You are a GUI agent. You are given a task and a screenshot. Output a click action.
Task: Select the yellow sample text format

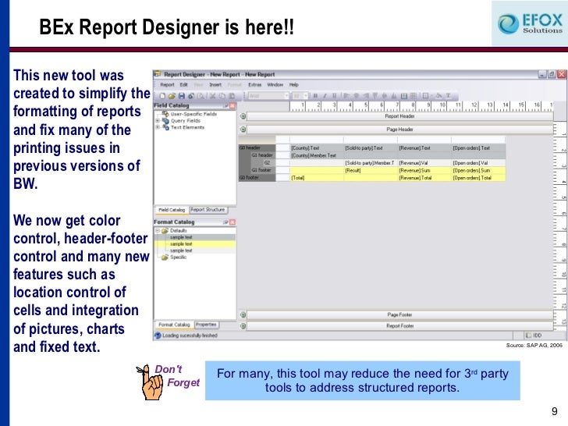[x=195, y=244]
